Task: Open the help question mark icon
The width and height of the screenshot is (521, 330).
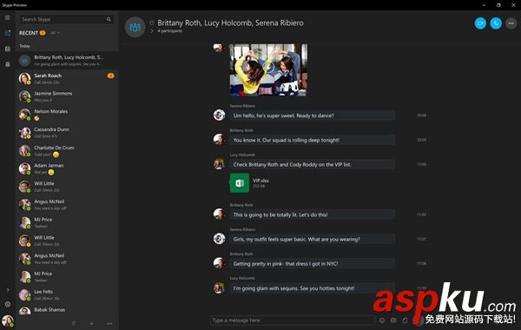Action: tap(7, 290)
